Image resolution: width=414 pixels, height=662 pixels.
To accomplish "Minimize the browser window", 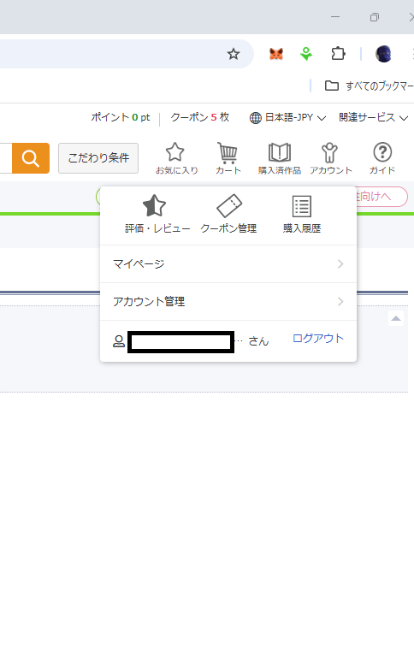I will pyautogui.click(x=335, y=17).
